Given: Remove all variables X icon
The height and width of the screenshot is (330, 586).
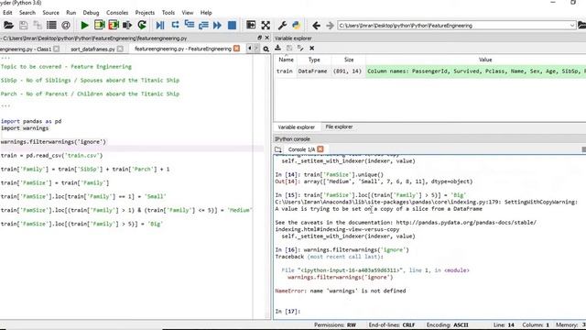Looking at the screenshot, I should click(311, 48).
